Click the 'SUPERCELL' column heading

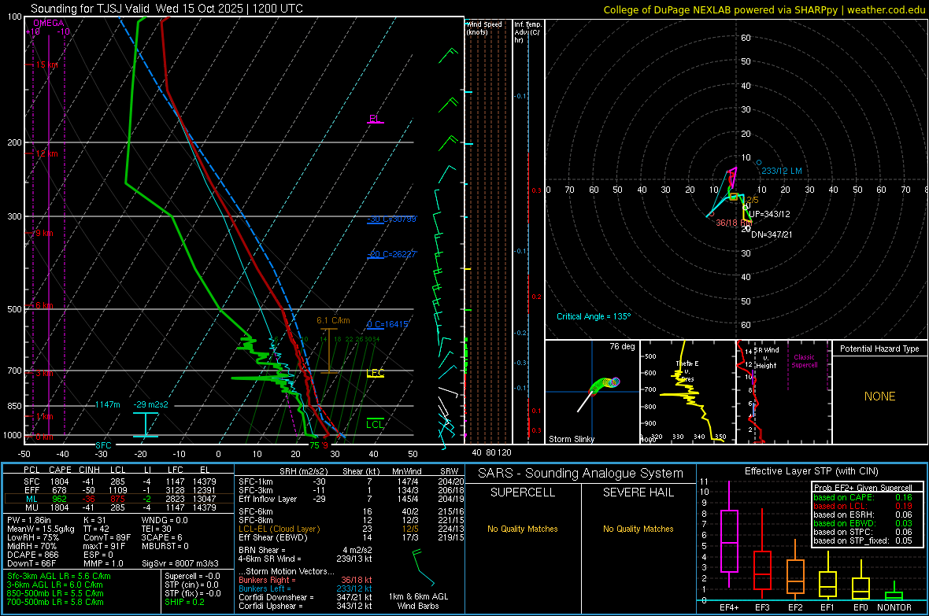tap(523, 492)
